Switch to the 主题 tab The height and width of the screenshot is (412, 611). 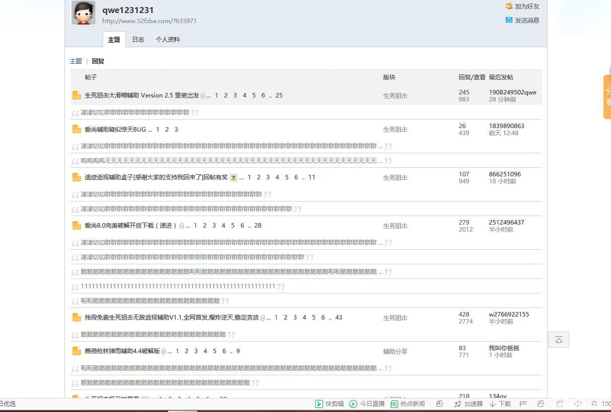point(114,39)
